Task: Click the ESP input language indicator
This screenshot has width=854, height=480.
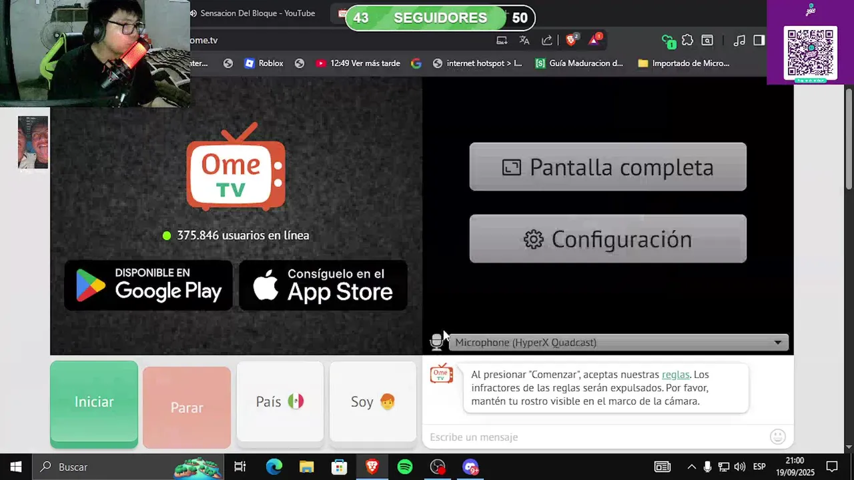Action: tap(759, 467)
